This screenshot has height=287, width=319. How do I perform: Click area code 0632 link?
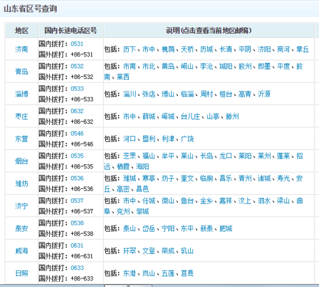tap(77, 111)
